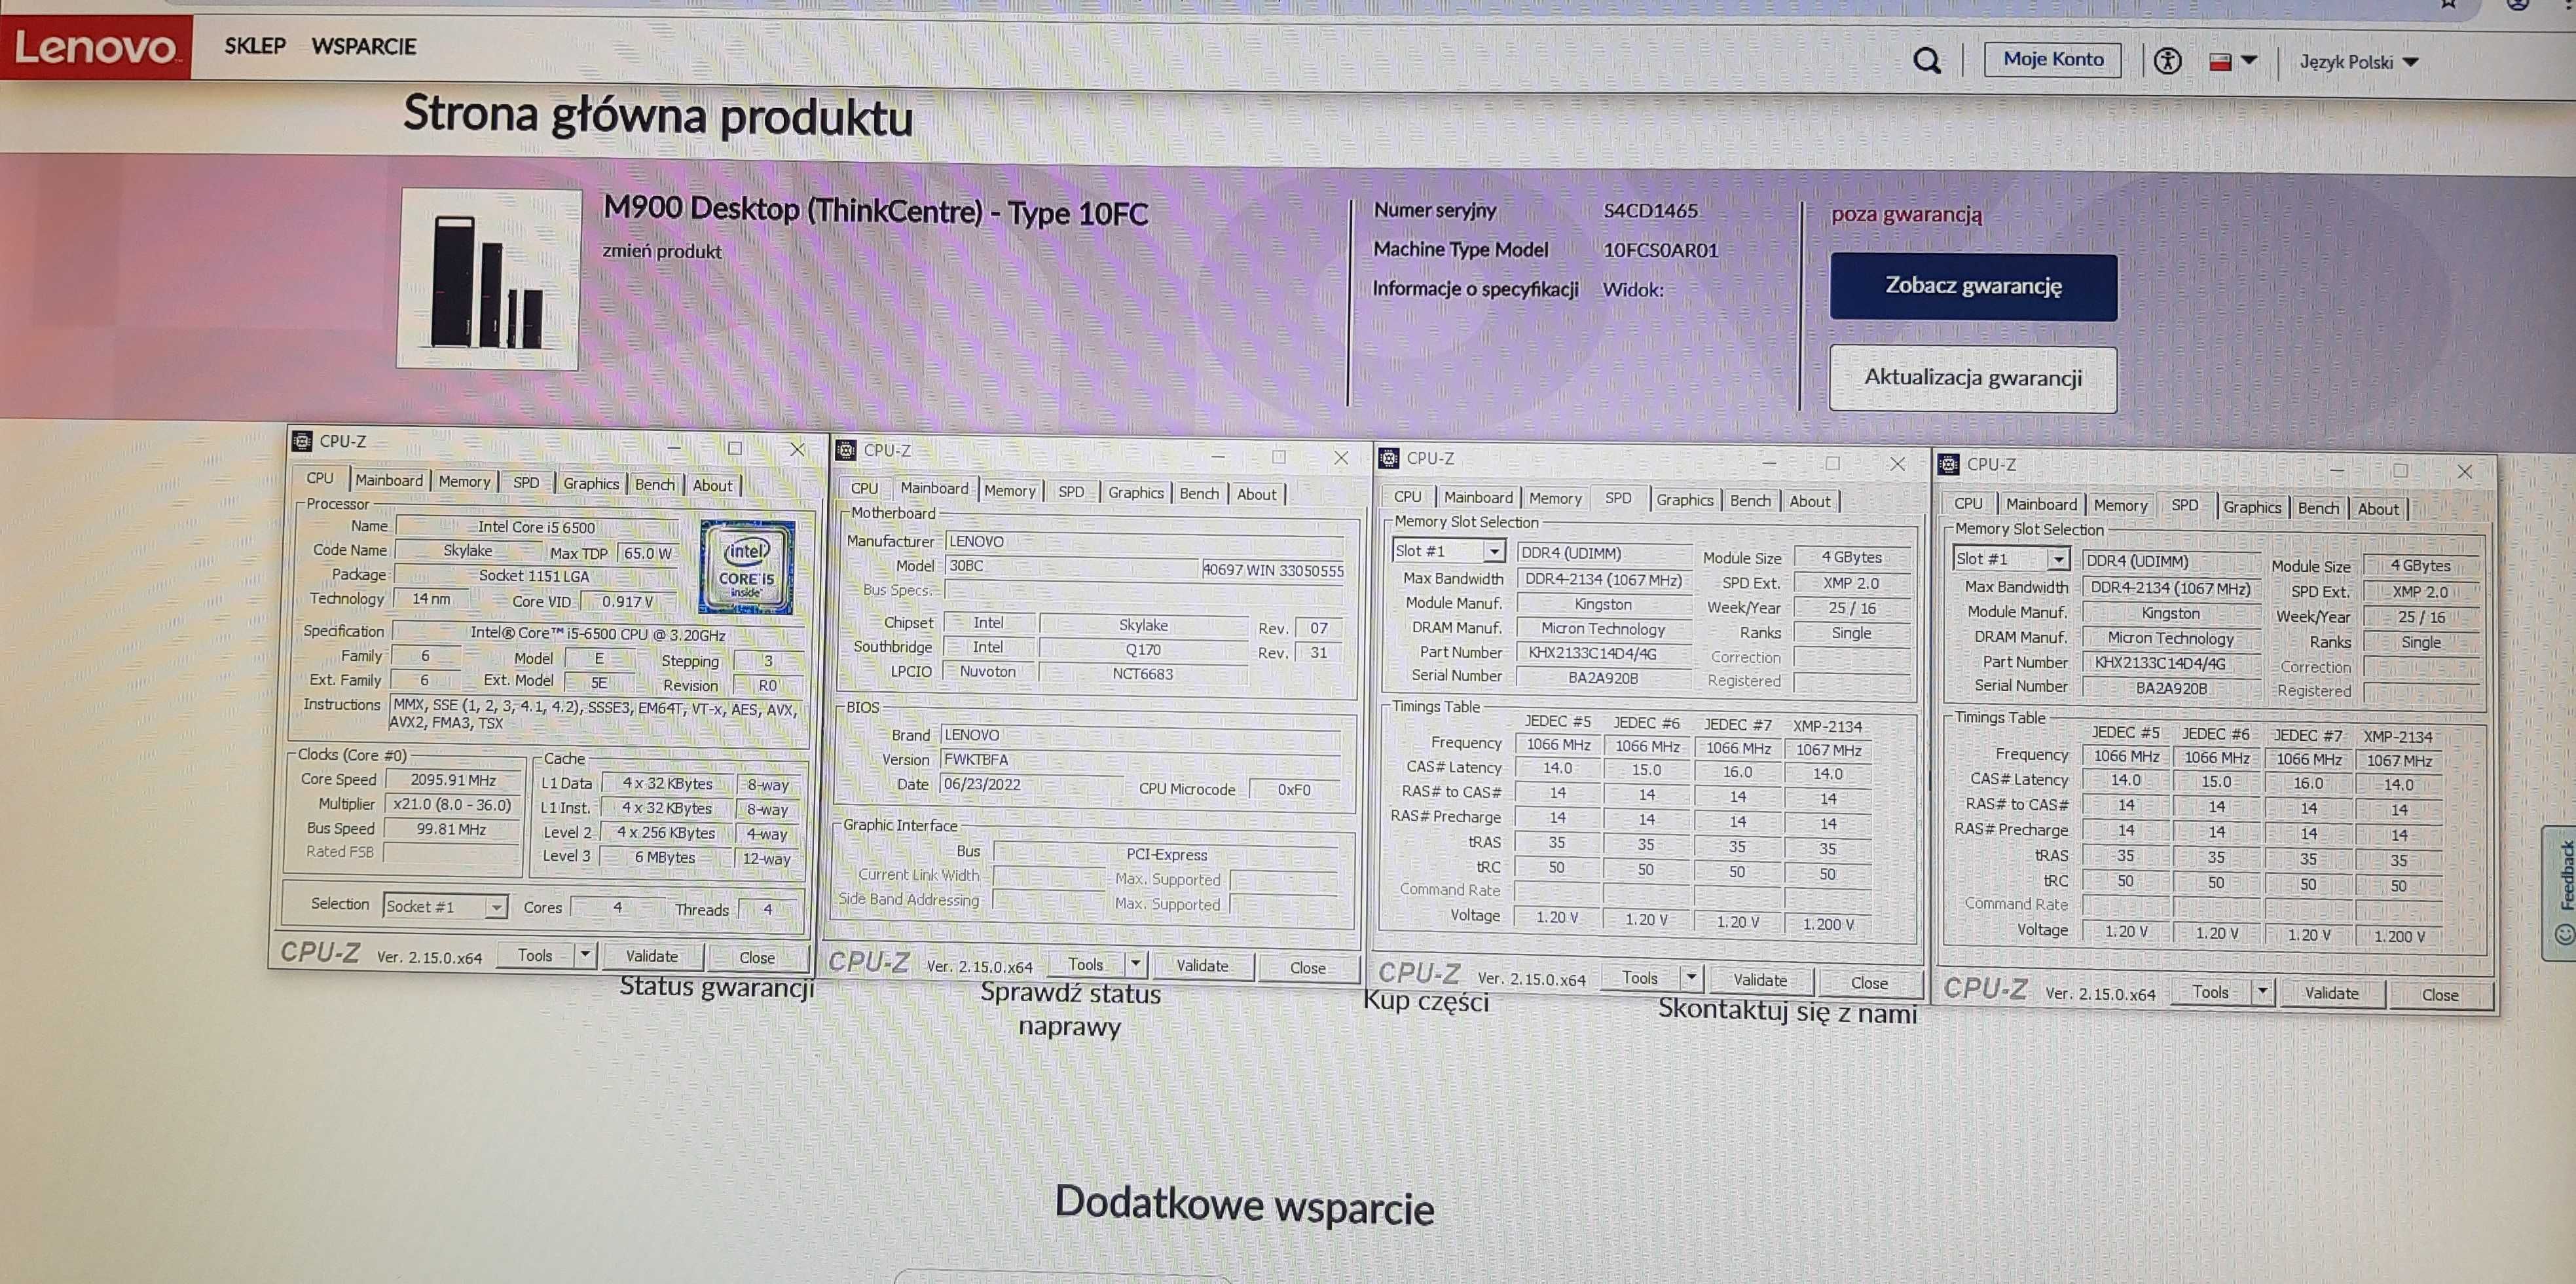Open Tools dropdown arrow in Mainboard CPU-Z window
Image resolution: width=2576 pixels, height=1284 pixels.
(x=1135, y=965)
